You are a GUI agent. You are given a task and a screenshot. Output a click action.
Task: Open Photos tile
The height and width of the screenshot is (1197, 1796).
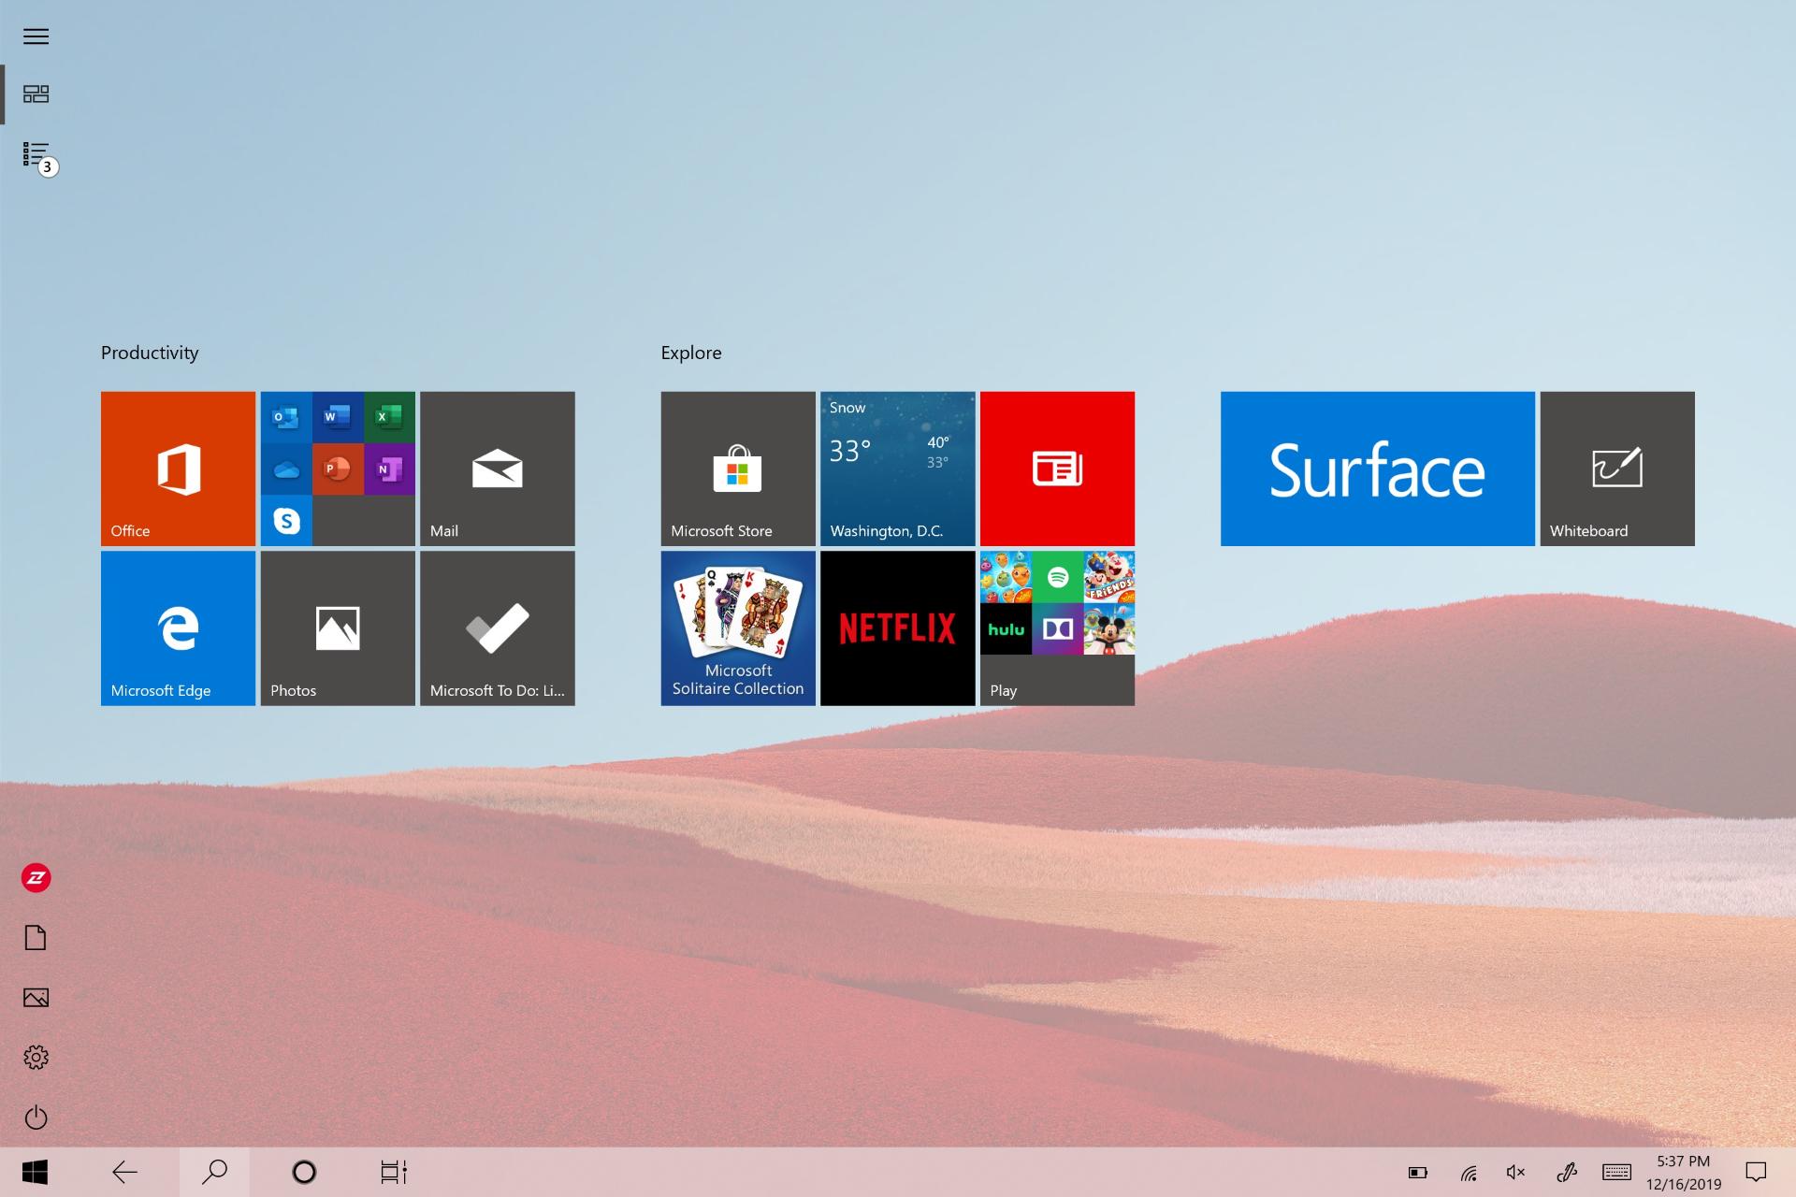[x=338, y=628]
